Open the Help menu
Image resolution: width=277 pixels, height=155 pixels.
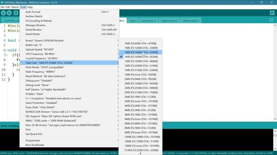30,7
